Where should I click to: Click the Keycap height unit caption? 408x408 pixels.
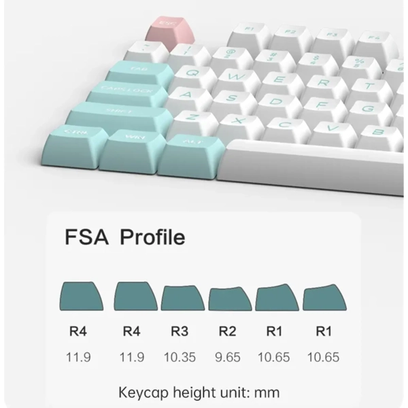point(199,392)
